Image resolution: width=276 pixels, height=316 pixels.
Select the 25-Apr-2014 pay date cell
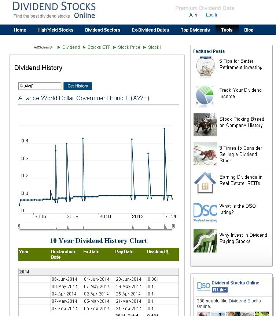pos(130,294)
